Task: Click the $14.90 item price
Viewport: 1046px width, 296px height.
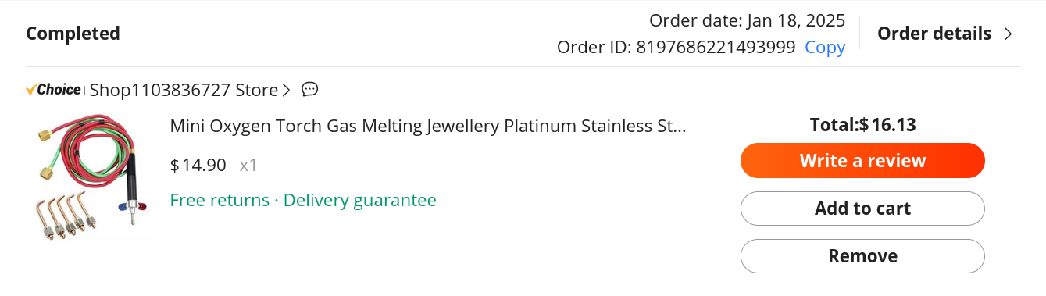Action: (198, 165)
